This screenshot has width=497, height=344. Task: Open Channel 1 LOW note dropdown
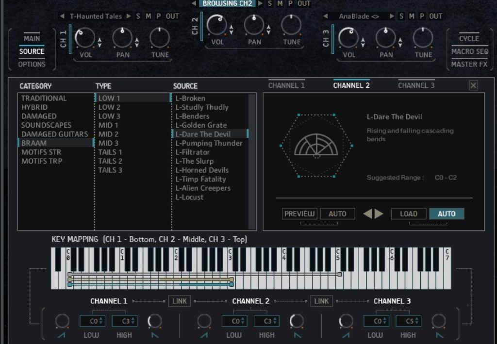pos(92,321)
